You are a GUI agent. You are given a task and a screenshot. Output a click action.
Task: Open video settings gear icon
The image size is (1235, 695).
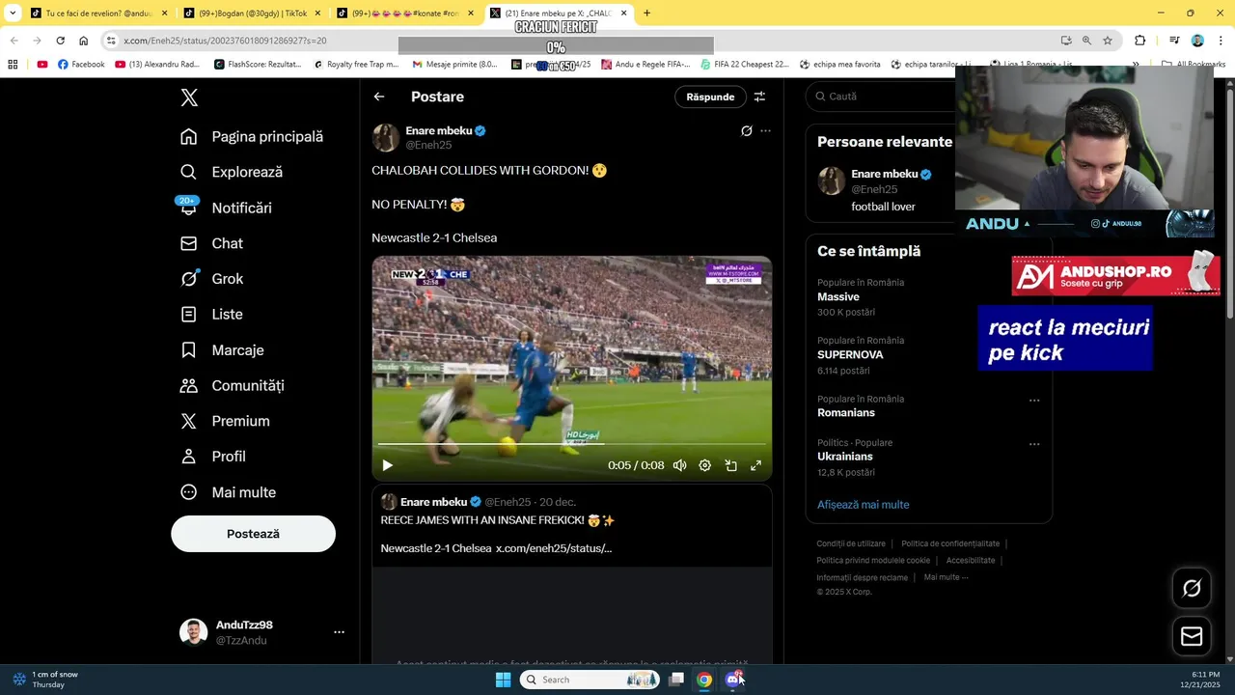[705, 465]
